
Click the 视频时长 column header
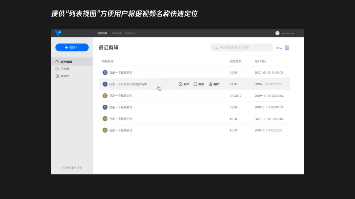(x=236, y=61)
